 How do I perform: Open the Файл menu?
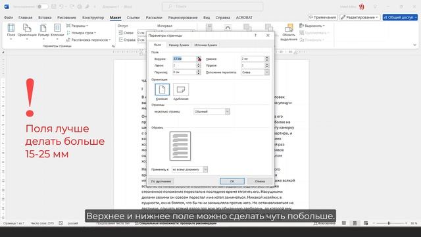tap(9, 18)
